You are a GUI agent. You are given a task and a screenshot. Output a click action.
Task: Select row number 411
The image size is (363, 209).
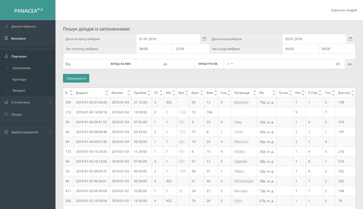tap(68, 191)
